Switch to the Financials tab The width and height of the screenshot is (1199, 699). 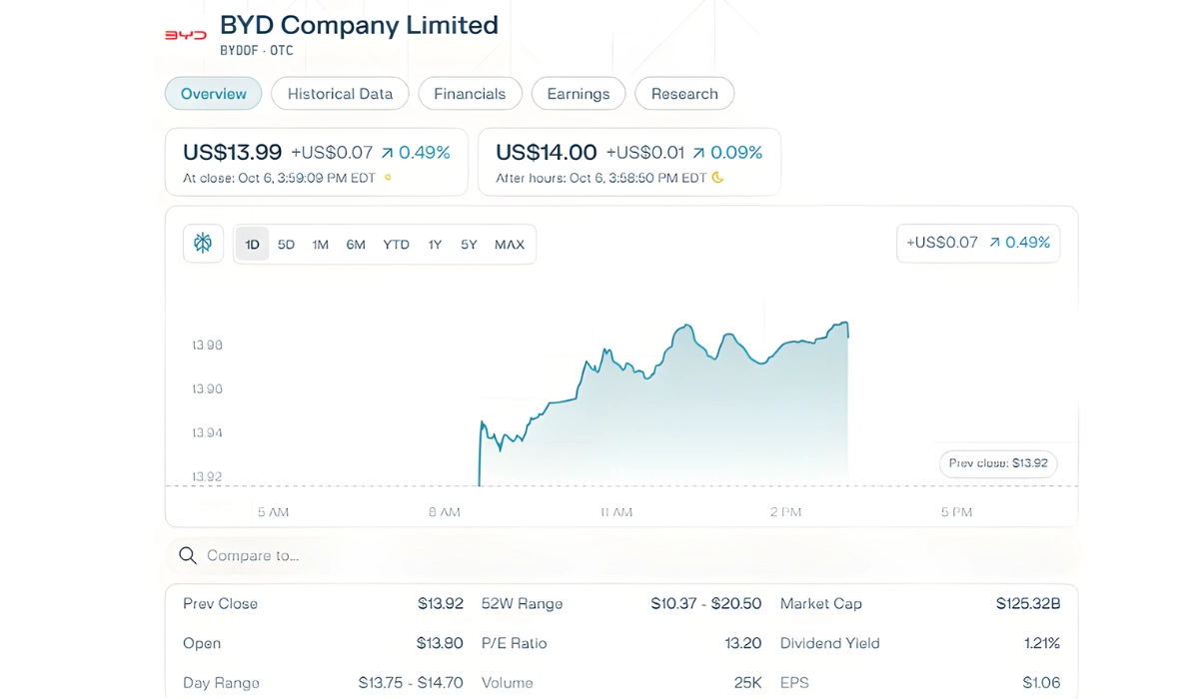tap(470, 94)
